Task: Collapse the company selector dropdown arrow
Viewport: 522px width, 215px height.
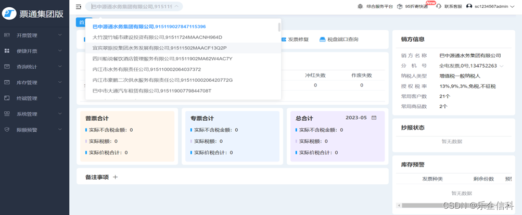Action: tap(176, 6)
